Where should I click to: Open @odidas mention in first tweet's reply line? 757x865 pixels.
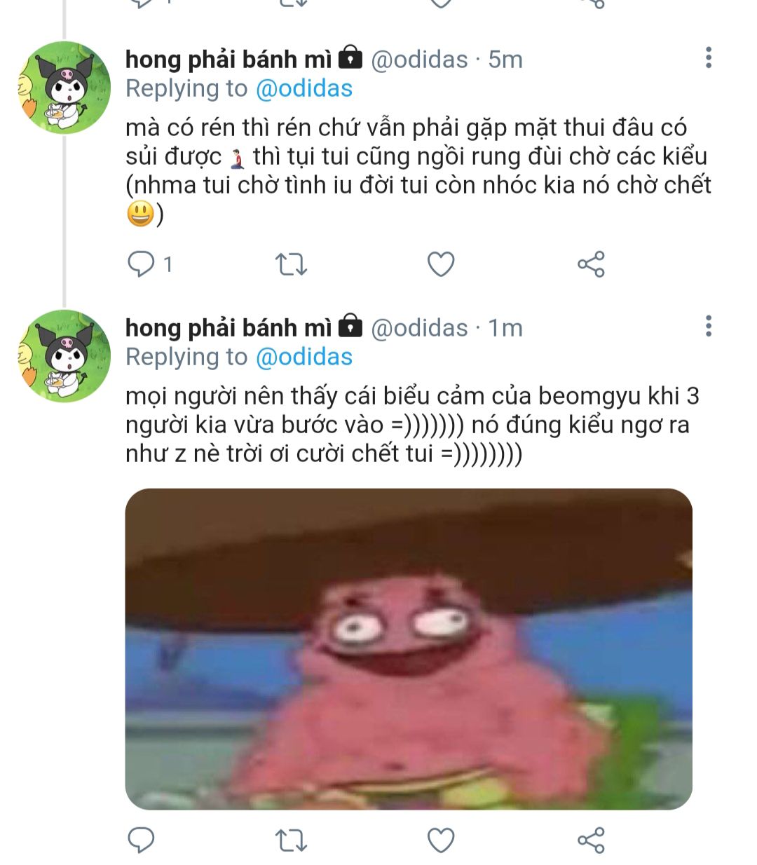point(304,89)
